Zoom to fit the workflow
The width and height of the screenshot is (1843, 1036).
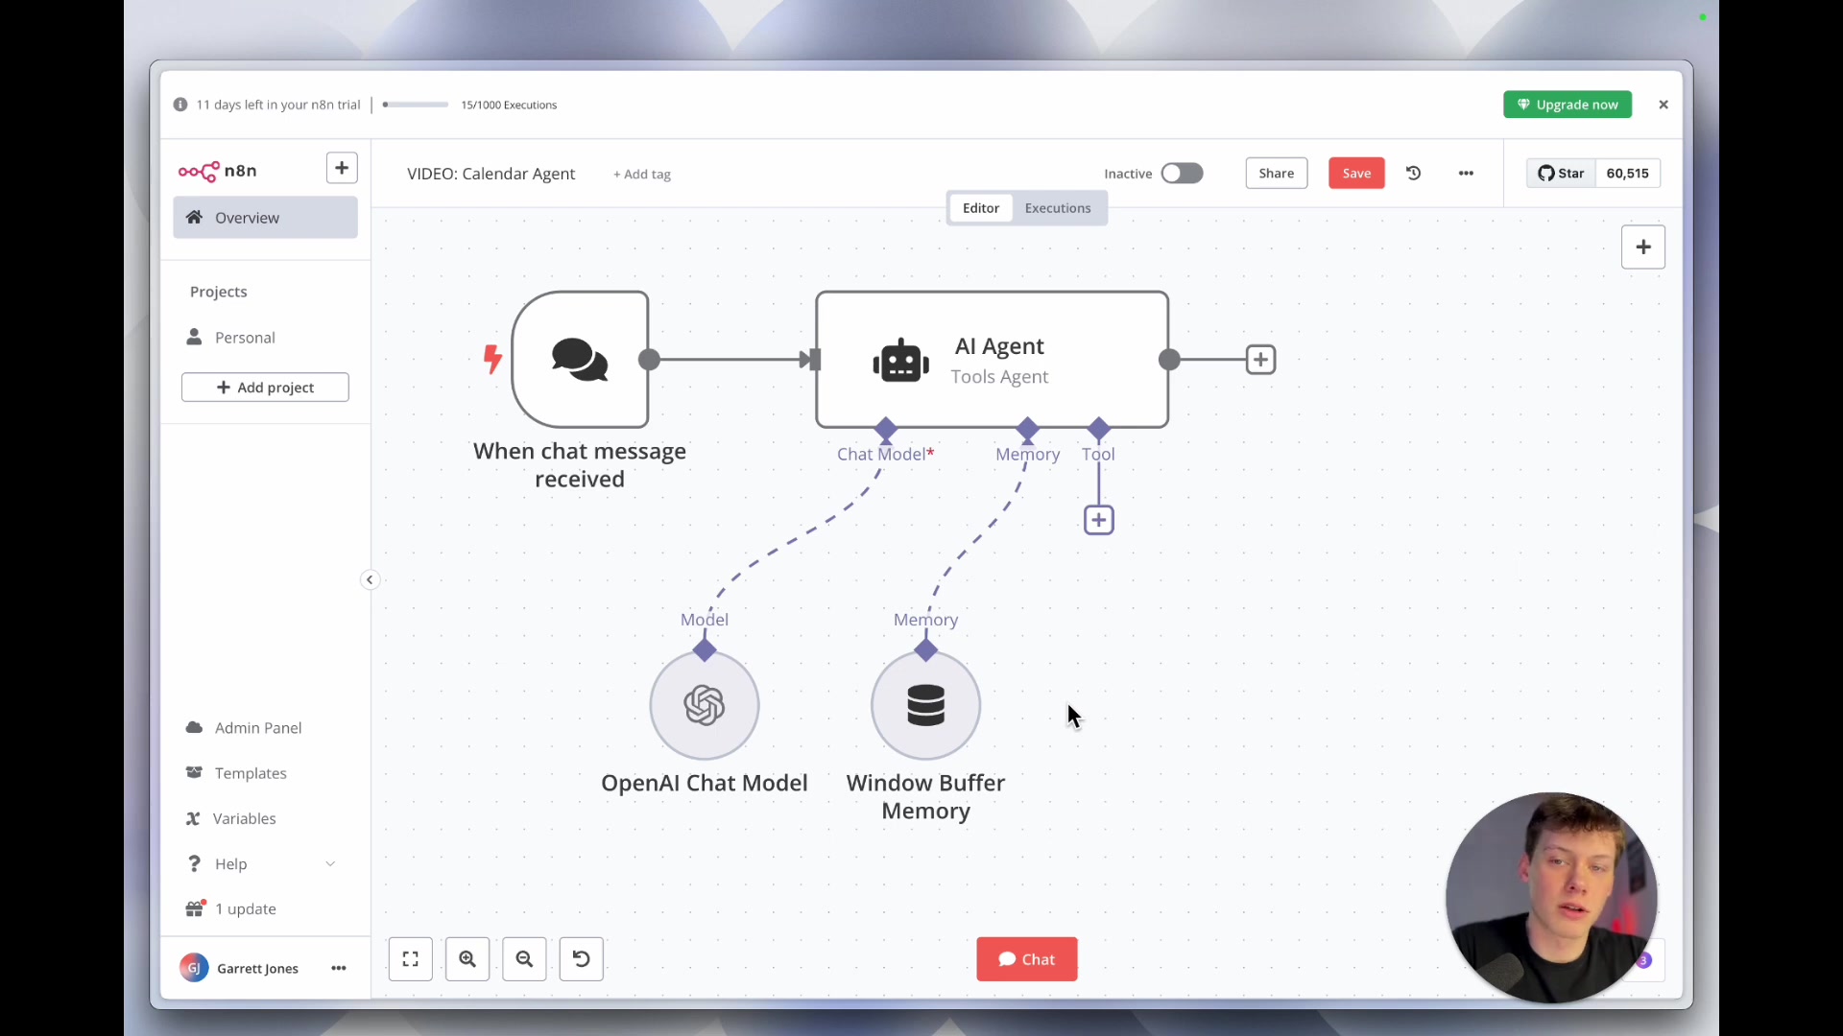(x=410, y=959)
